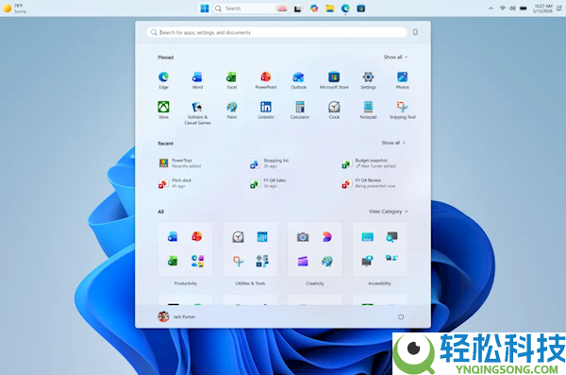566x375 pixels.
Task: Open Edge on the taskbar
Action: tap(345, 9)
